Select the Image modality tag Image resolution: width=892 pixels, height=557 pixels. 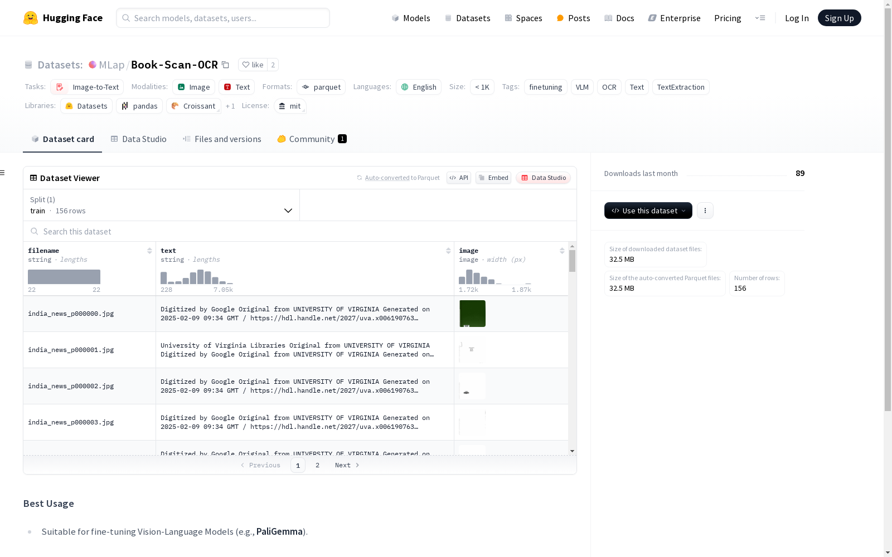pos(193,87)
